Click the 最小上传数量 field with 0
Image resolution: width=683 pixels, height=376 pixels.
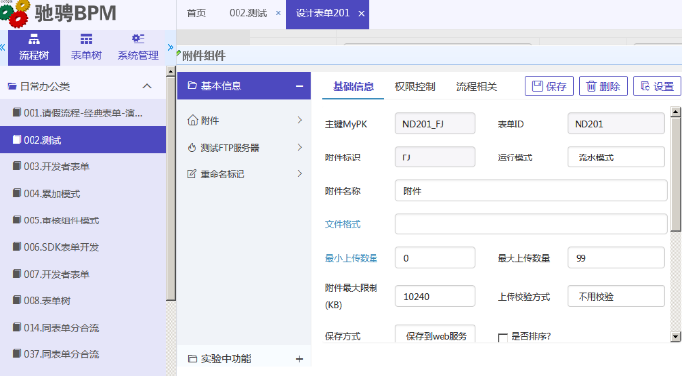pos(436,258)
